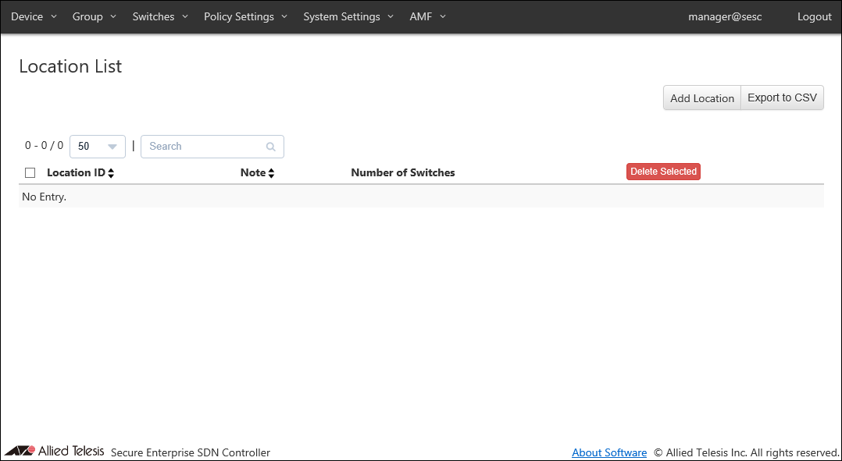Open the Group menu
Screen dimensions: 842x461
pyautogui.click(x=94, y=16)
